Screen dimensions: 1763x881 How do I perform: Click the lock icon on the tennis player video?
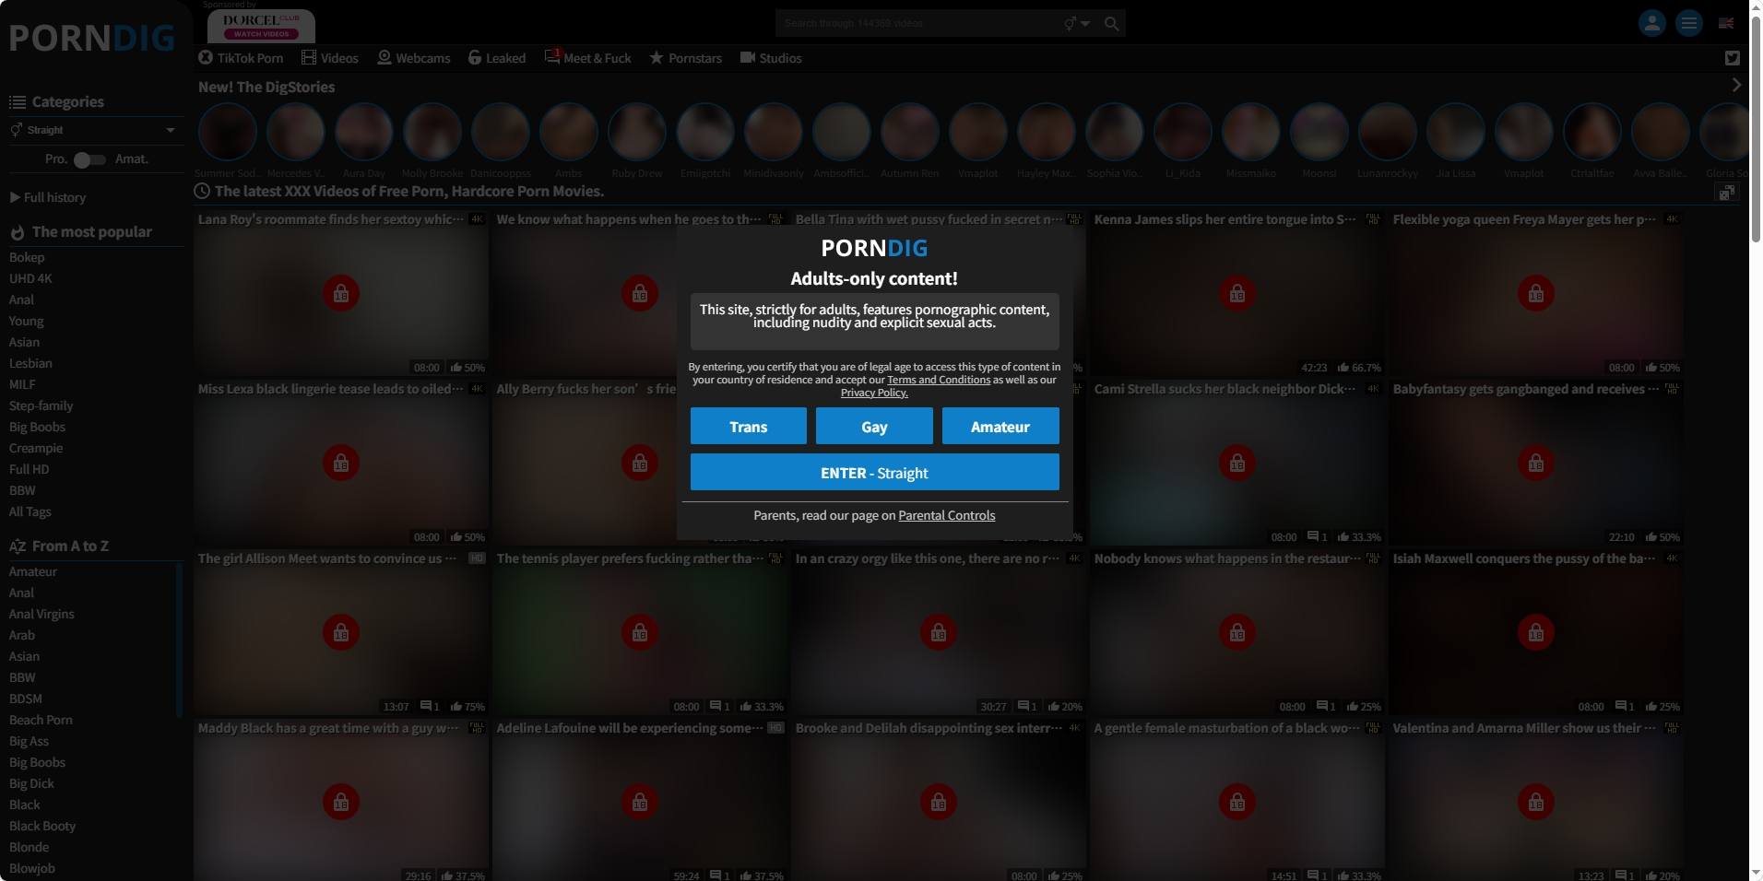pyautogui.click(x=640, y=632)
